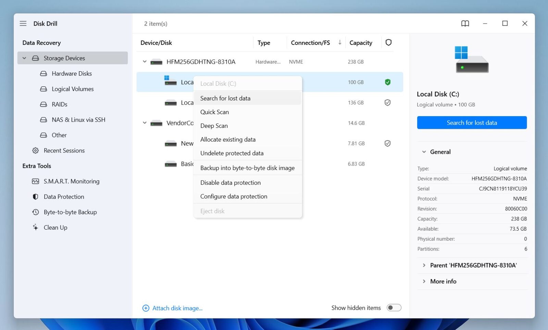The height and width of the screenshot is (330, 548).
Task: Click the green protection checkmark on Local Disk C:
Action: click(x=387, y=82)
